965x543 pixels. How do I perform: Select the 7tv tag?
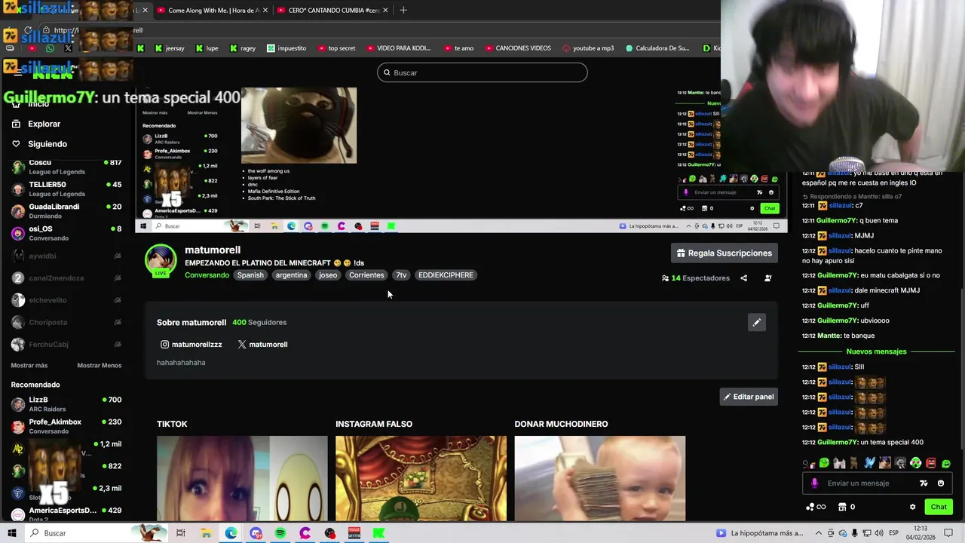point(401,275)
